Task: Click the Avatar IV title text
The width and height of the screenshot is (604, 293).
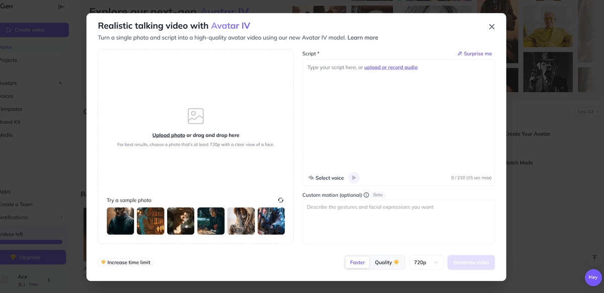Action: (231, 26)
